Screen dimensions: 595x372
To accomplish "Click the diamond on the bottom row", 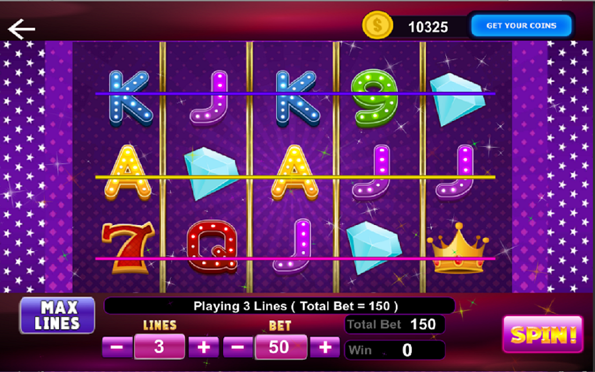I will click(374, 247).
